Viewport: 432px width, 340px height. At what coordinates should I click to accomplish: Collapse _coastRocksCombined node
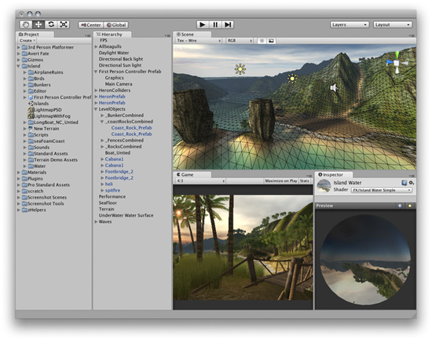[x=102, y=122]
